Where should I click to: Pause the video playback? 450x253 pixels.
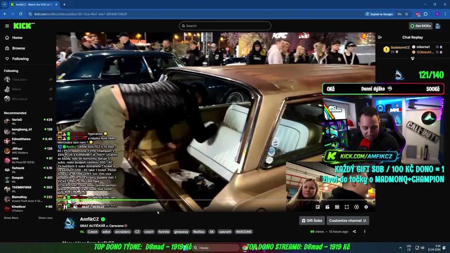point(65,207)
